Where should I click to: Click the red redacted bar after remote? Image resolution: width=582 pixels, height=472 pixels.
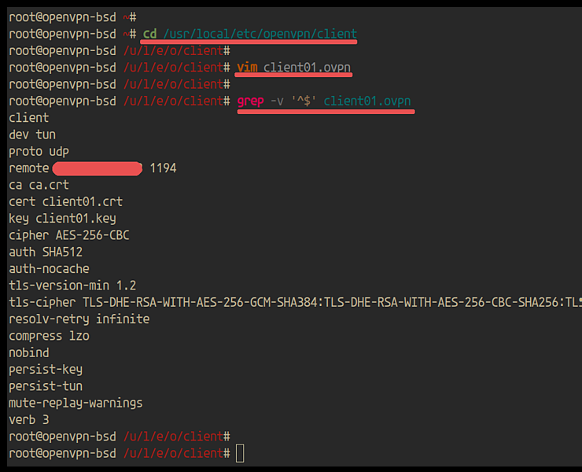(x=97, y=168)
